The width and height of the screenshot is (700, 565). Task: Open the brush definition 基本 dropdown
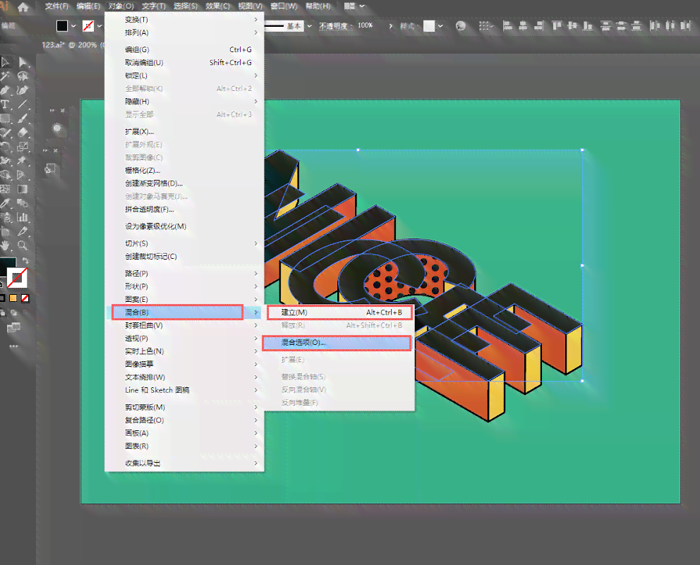point(309,26)
